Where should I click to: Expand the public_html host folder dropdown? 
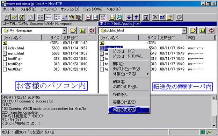[184, 30]
